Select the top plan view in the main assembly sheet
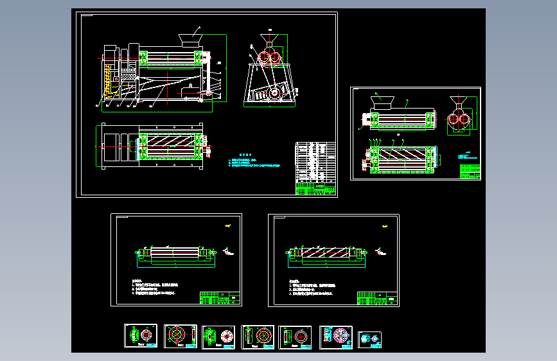This screenshot has width=557, height=361. (154, 146)
